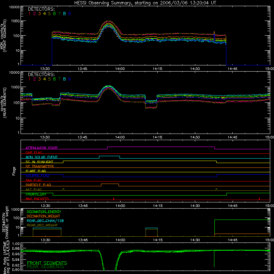Select the REAR_DEC_CHAN/128 legend entry
Screen dimensions: 274x274
45,221
